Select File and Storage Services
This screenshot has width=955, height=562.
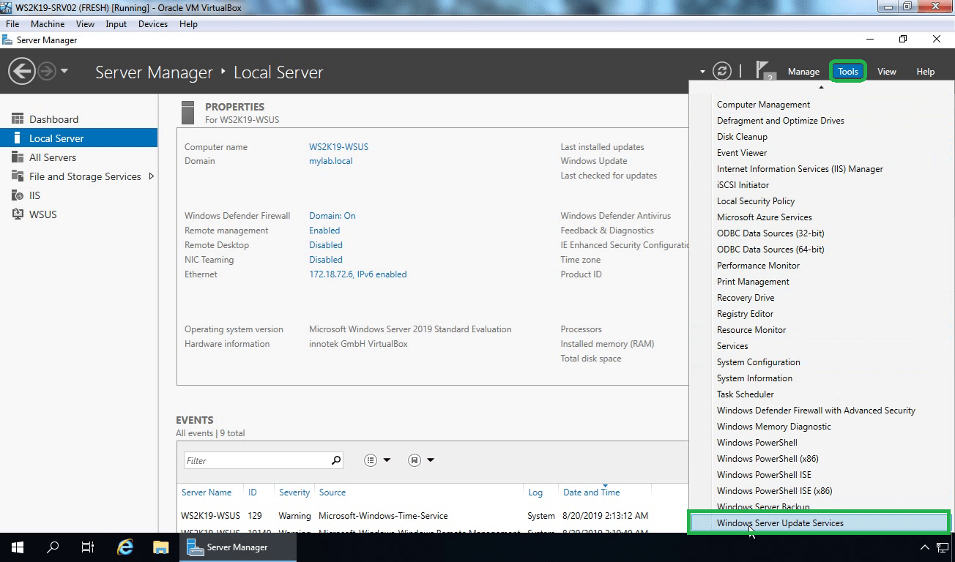pyautogui.click(x=85, y=176)
